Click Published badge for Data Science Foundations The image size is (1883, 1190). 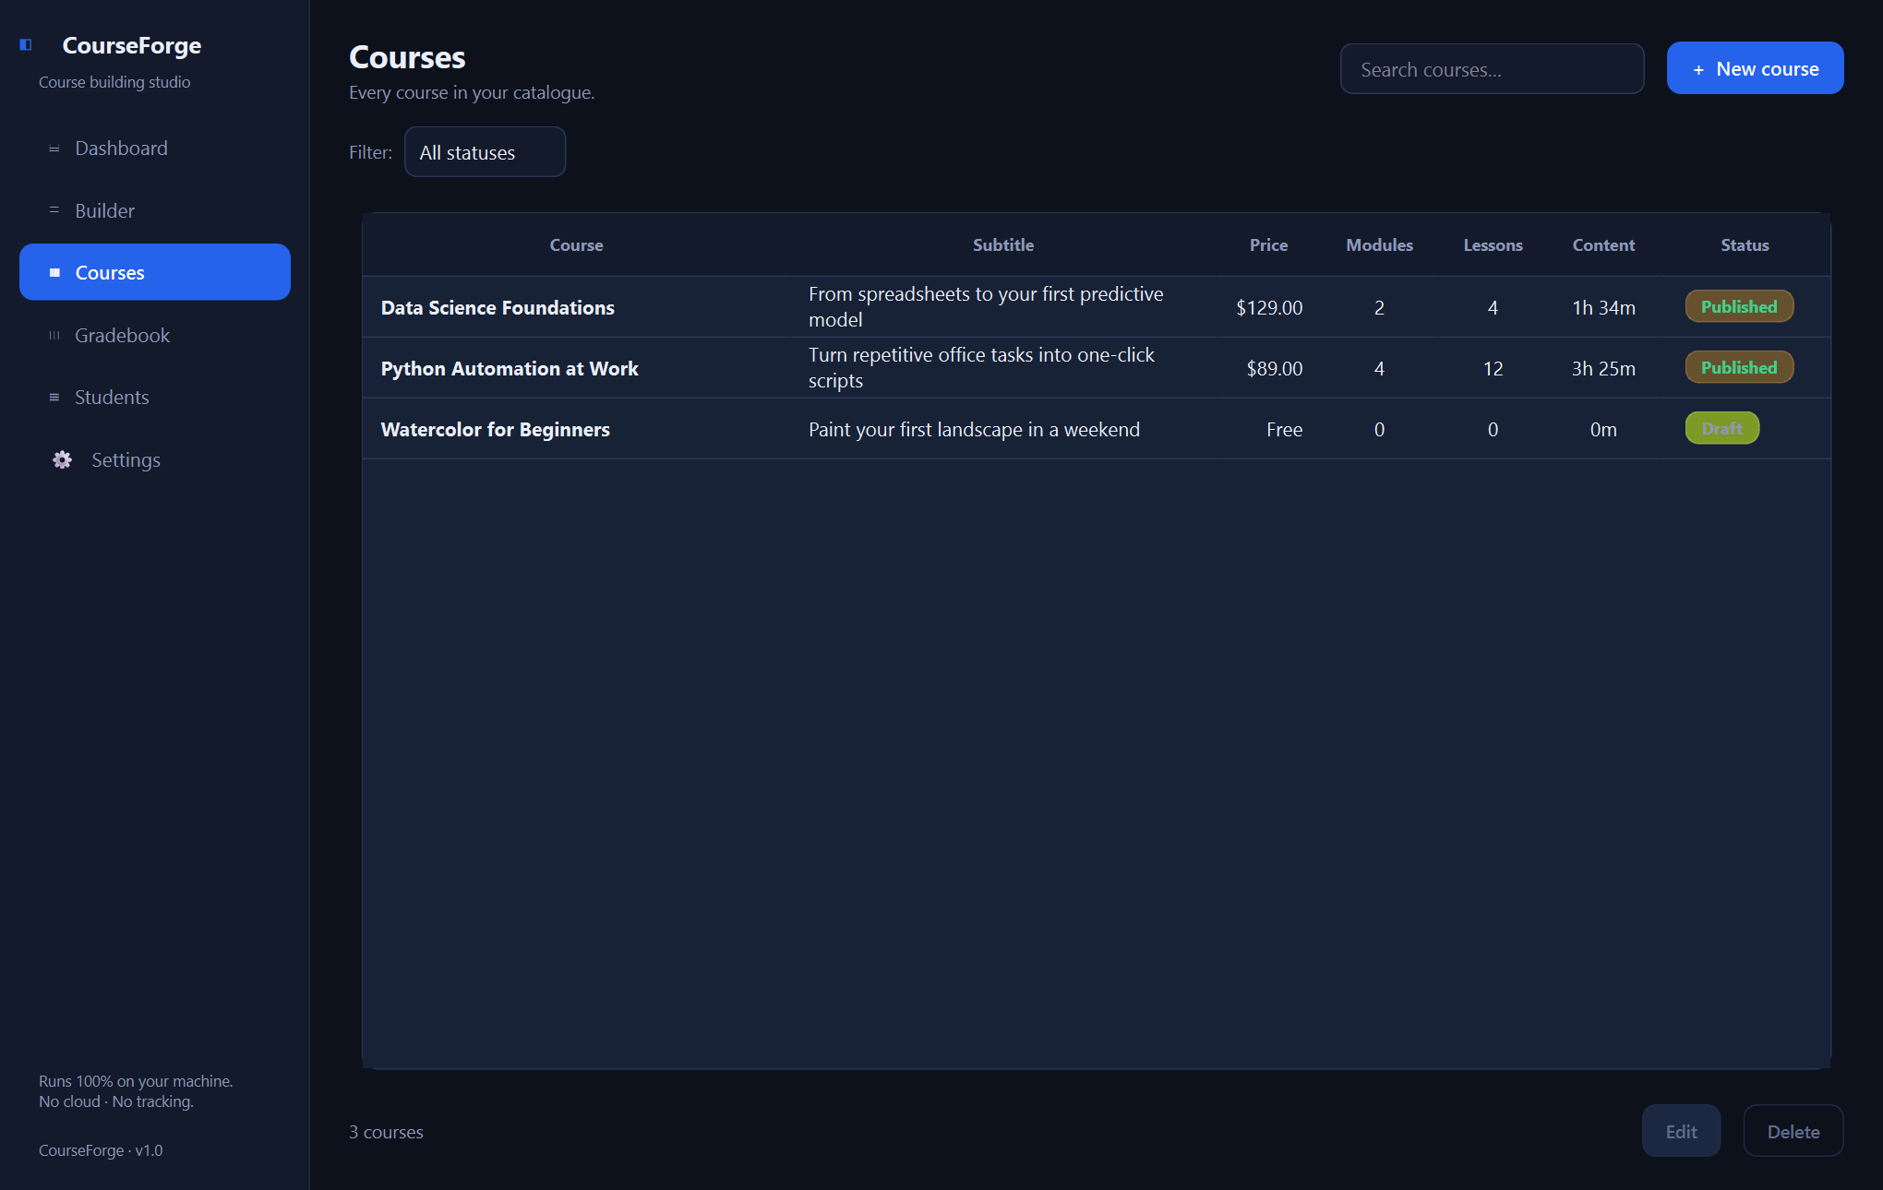pyautogui.click(x=1739, y=306)
